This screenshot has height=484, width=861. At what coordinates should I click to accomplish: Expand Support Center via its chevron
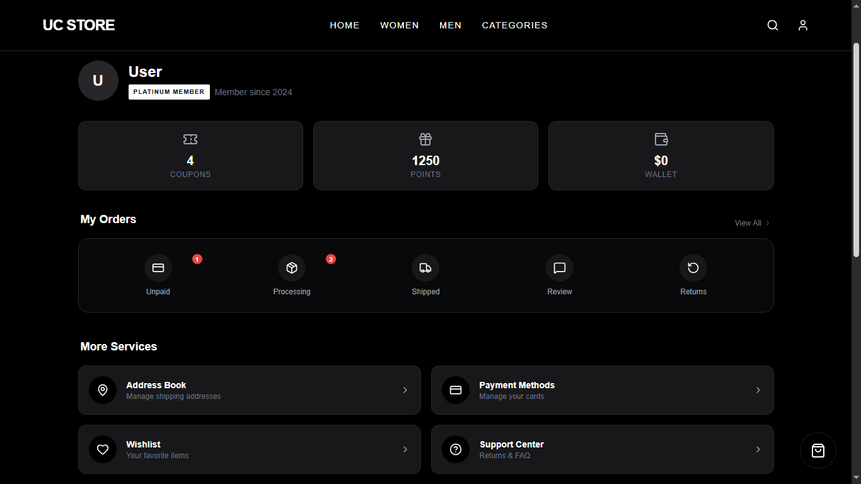pos(758,449)
